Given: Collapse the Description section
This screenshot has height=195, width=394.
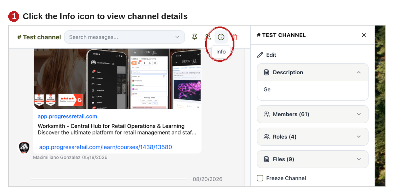Looking at the screenshot, I should point(313,72).
